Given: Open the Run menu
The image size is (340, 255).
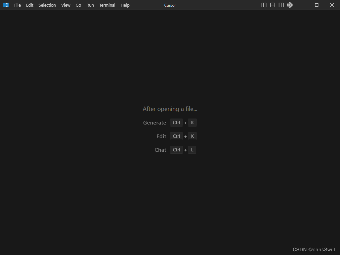Looking at the screenshot, I should tap(90, 5).
